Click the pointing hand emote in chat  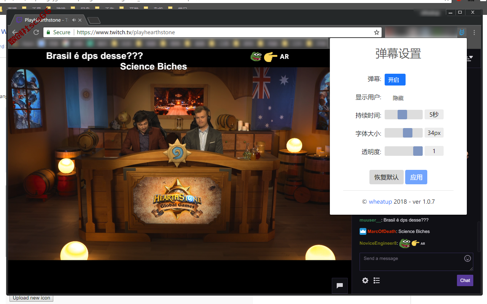(x=415, y=243)
